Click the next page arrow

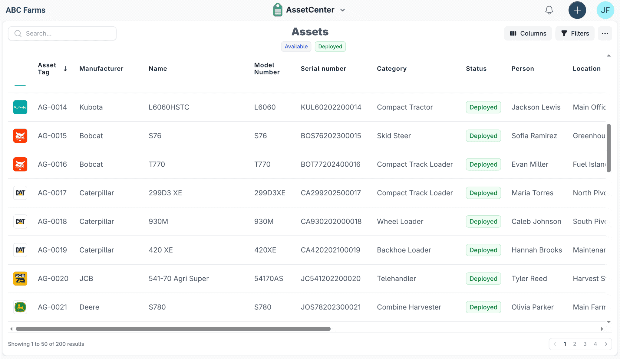(x=606, y=344)
